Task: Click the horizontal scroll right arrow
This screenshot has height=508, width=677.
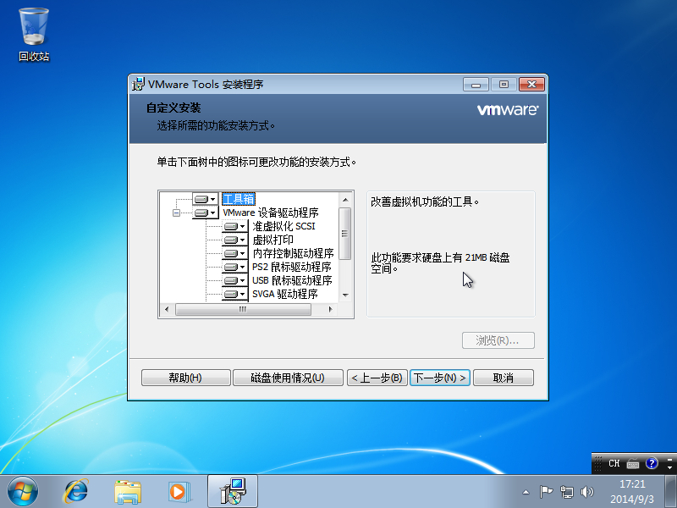Action: (x=330, y=309)
